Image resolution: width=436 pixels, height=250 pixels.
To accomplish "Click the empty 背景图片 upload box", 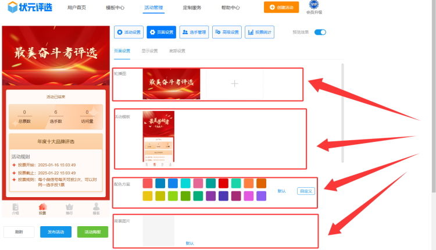I will tap(159, 231).
